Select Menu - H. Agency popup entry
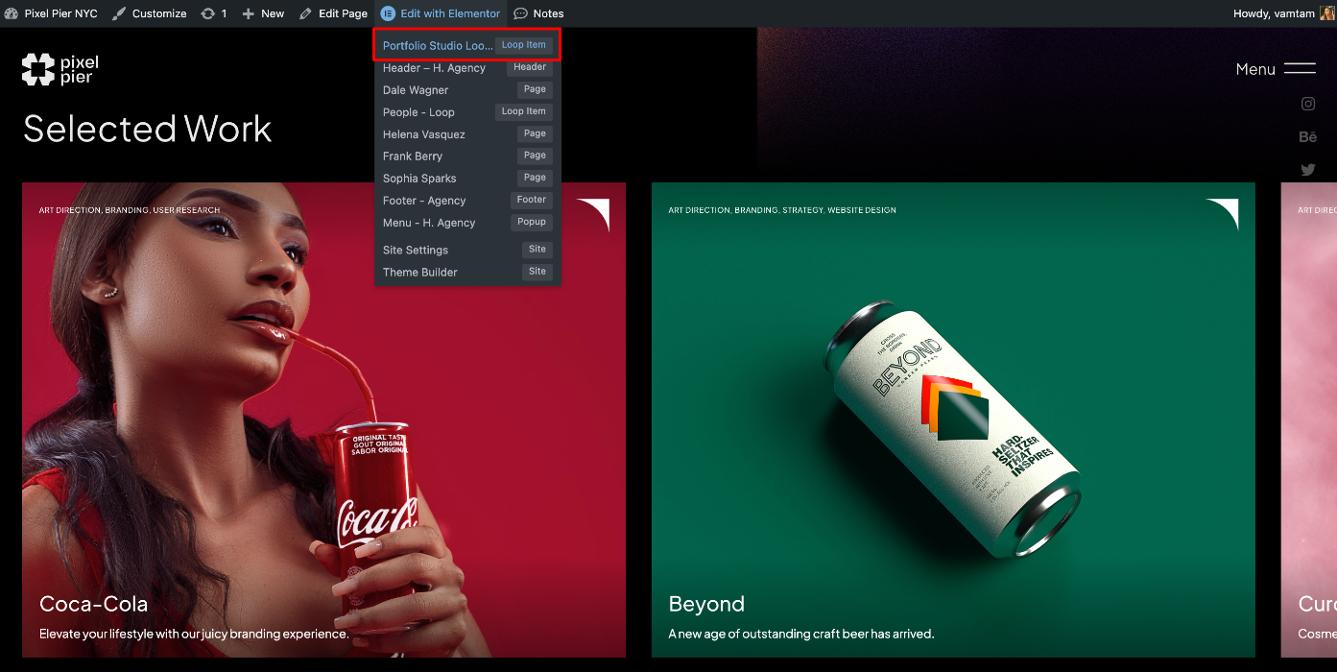The width and height of the screenshot is (1337, 672). [467, 222]
